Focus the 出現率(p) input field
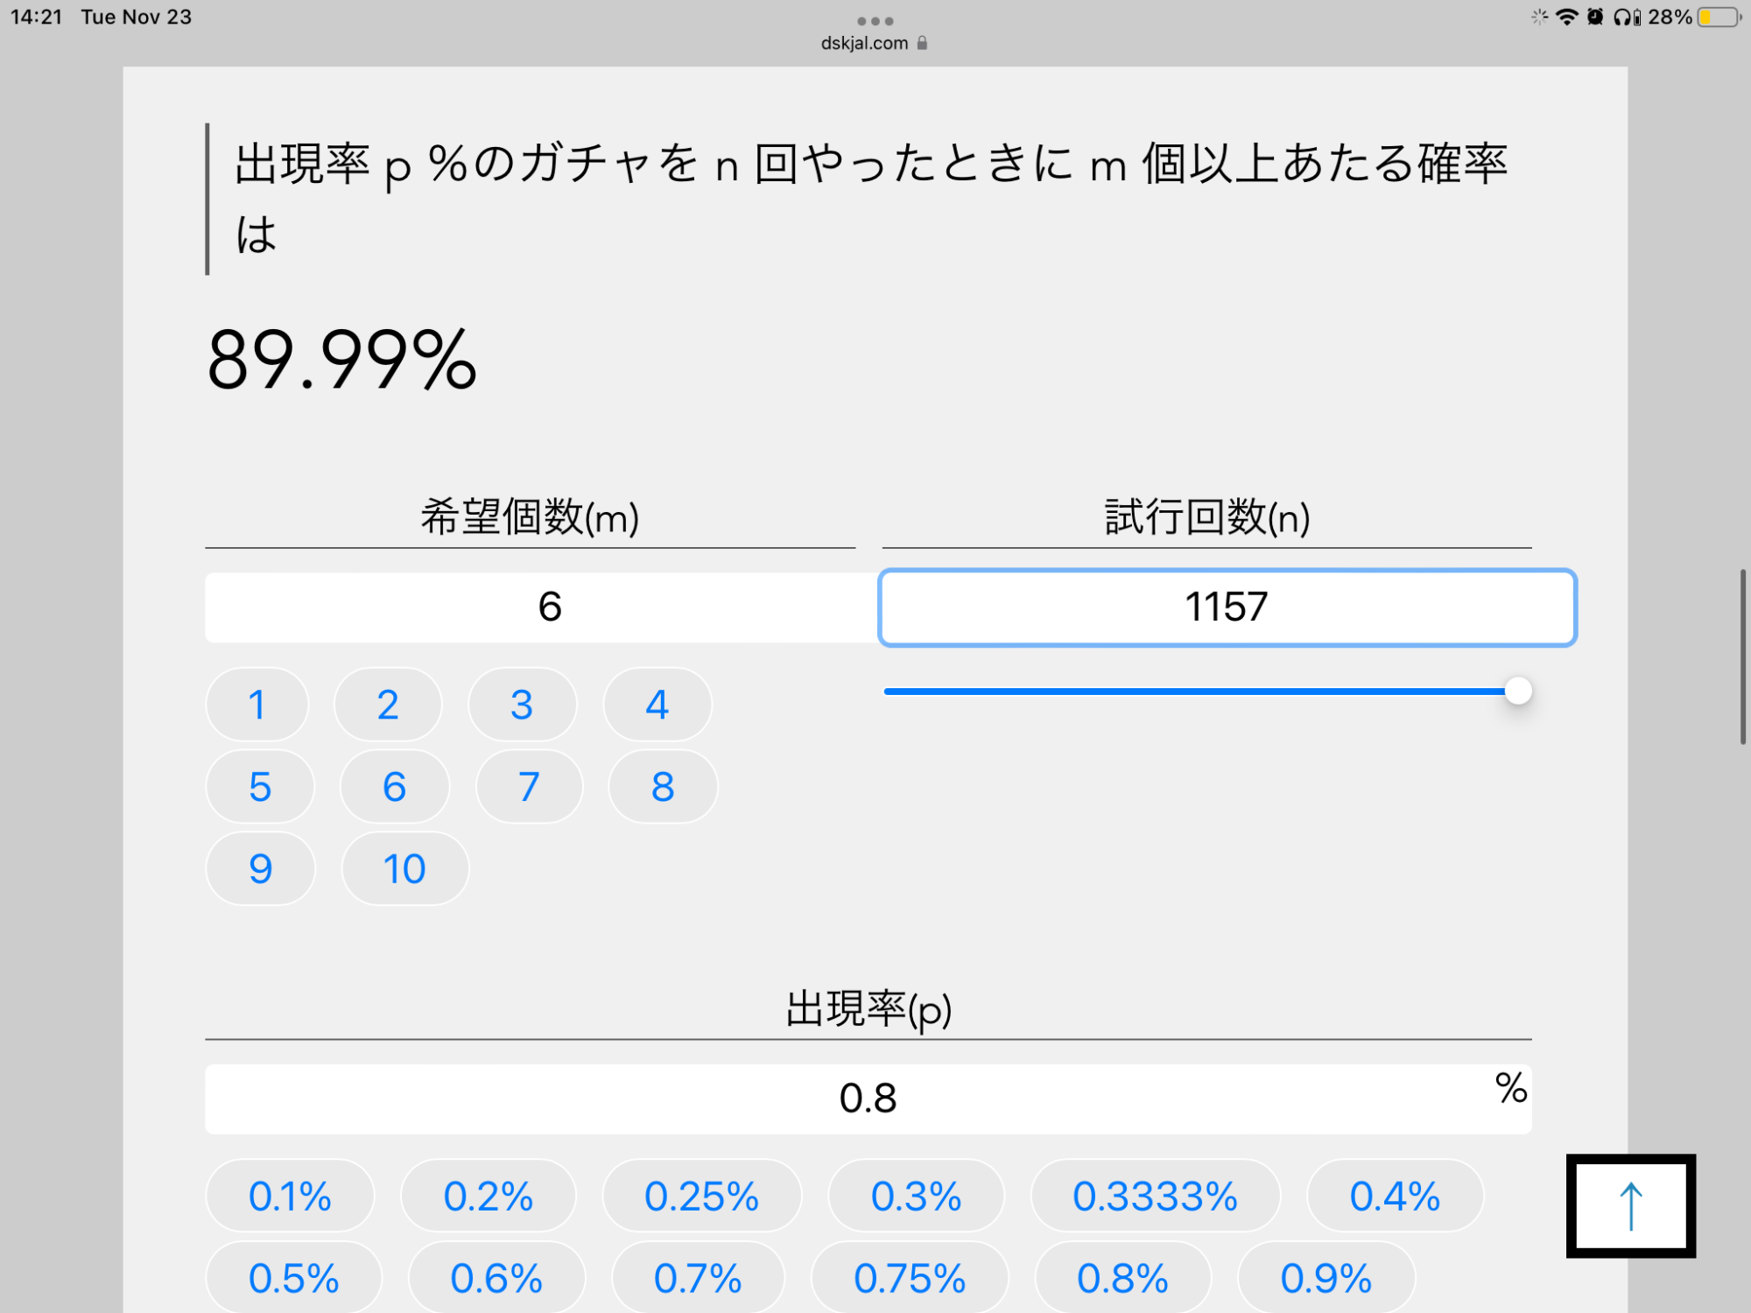 tap(868, 1099)
